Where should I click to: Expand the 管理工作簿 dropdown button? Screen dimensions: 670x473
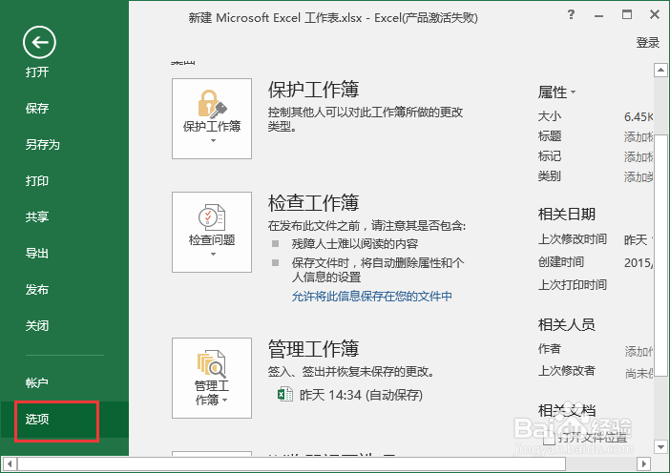point(212,378)
